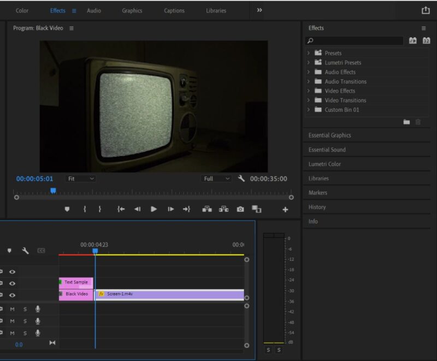Viewport: 437px width, 361px height.
Task: Mute the first audio track
Action: click(x=12, y=310)
